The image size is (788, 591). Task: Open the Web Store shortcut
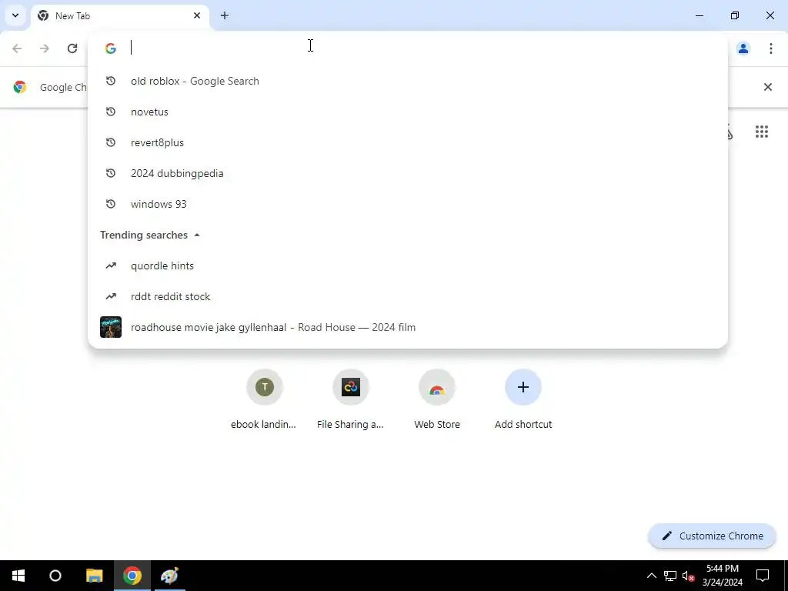coord(437,400)
